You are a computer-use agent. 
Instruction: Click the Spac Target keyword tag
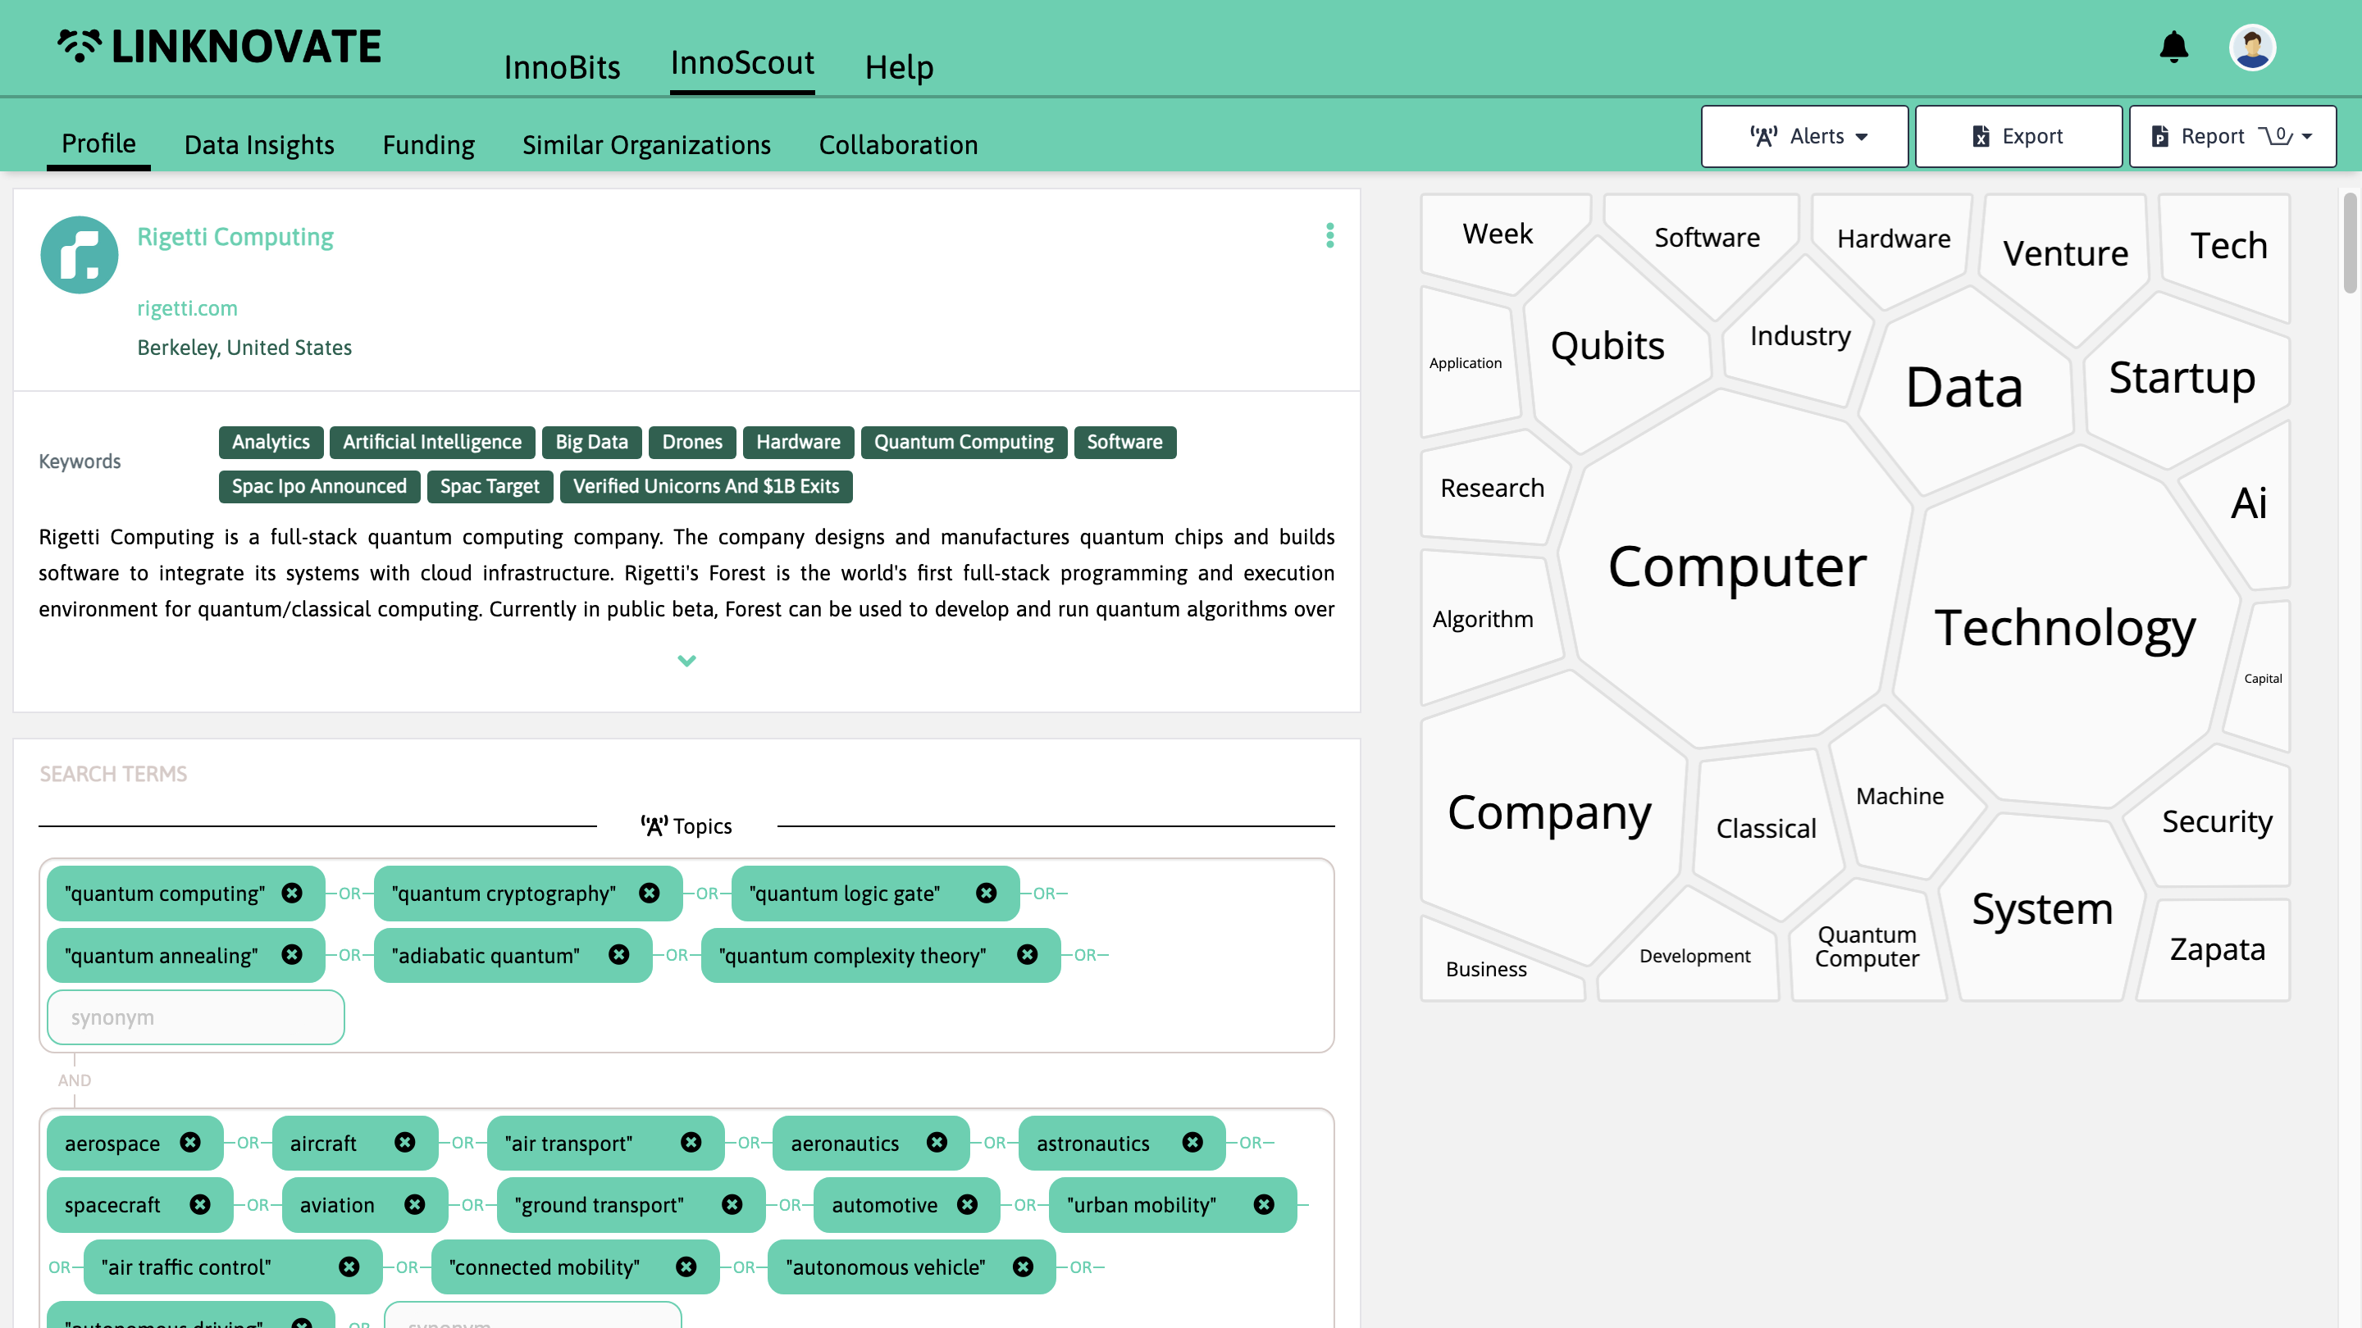pyautogui.click(x=490, y=486)
